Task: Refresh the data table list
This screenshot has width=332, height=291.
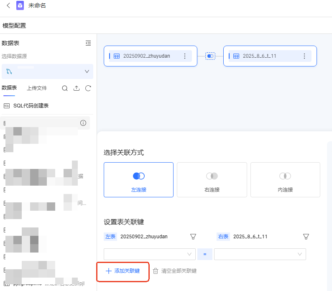Action: [88, 88]
